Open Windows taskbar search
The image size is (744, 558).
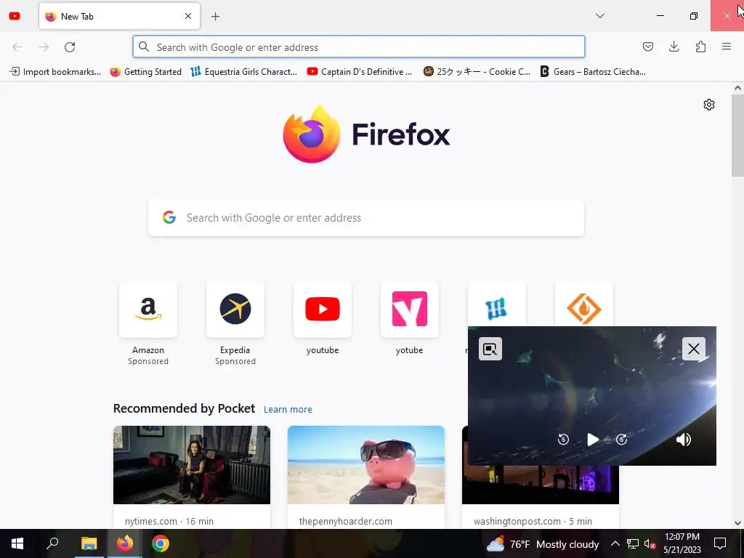(52, 543)
